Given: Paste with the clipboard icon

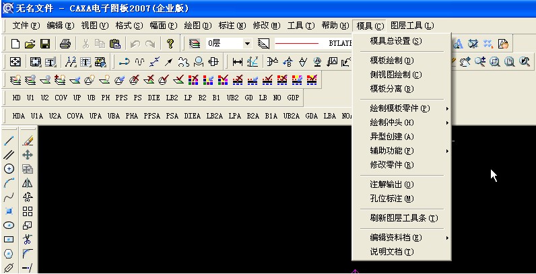Looking at the screenshot, I should [115, 44].
